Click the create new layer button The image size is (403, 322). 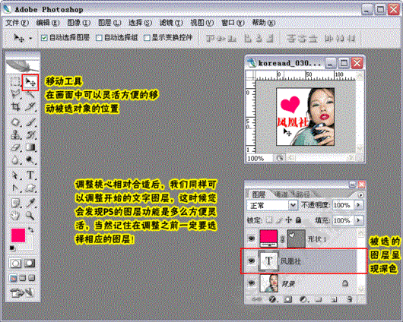point(334,299)
